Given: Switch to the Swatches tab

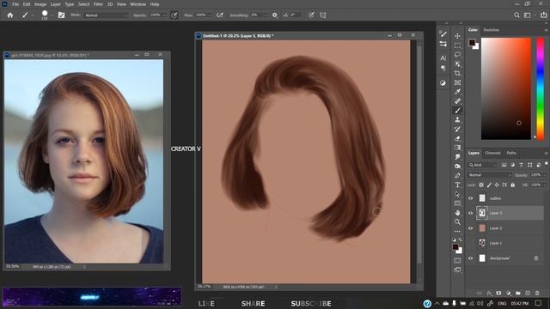Looking at the screenshot, I should [x=491, y=30].
